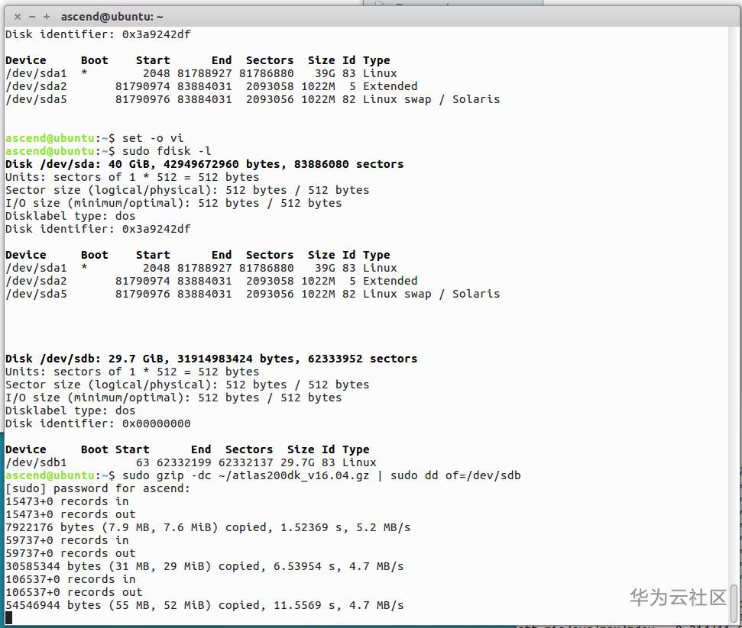
Task: Click the "59737+0 records out" line
Action: (x=70, y=553)
